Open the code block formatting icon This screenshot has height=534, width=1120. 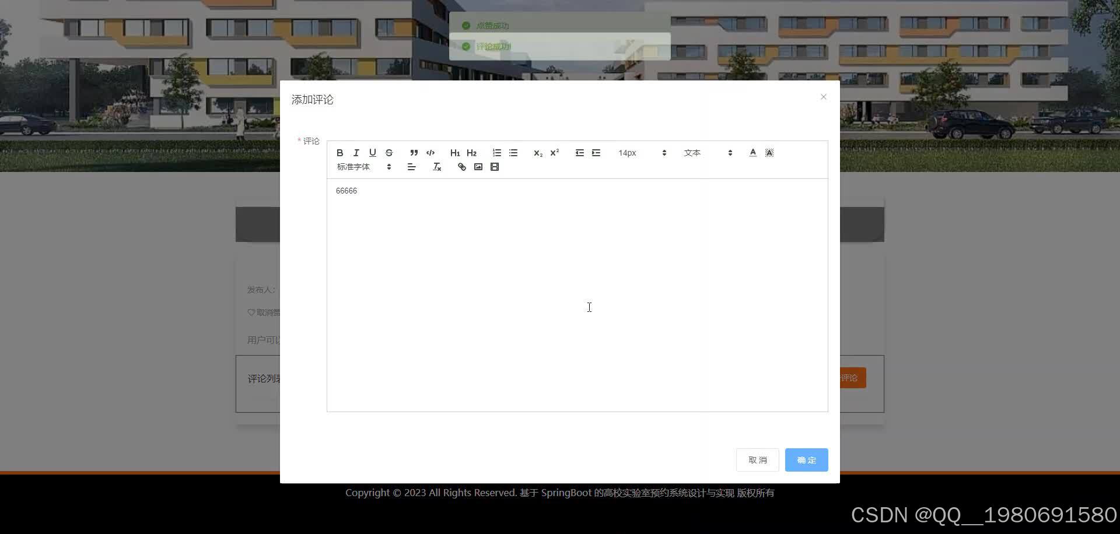coord(430,153)
